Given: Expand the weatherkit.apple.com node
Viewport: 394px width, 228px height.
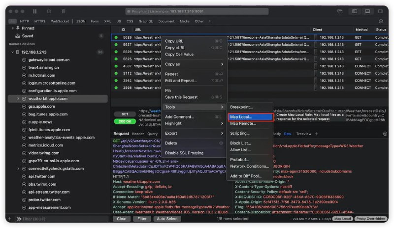Looking at the screenshot, I should click(x=18, y=99).
